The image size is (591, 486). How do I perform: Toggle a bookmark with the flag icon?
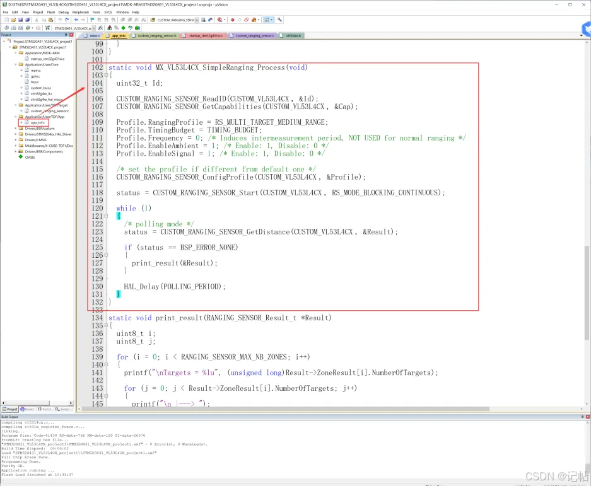92,20
